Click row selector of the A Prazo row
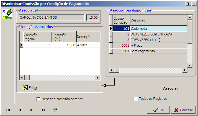This screenshot has width=198, height=116. (x=111, y=45)
